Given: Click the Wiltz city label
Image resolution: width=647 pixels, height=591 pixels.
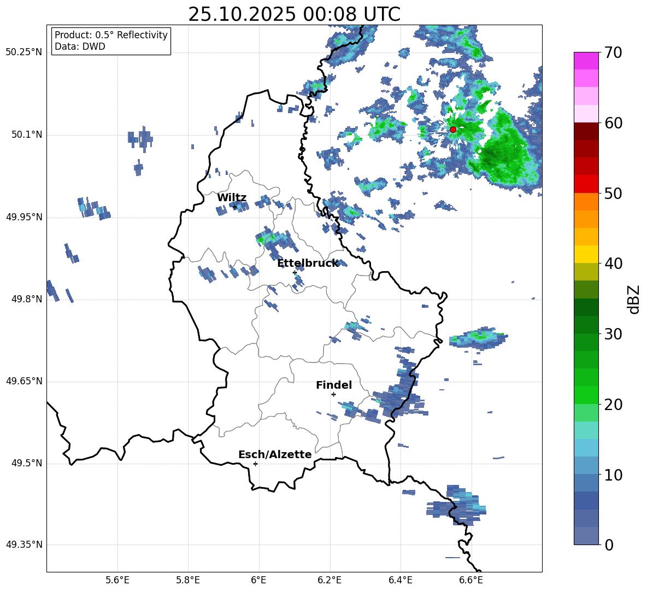Looking at the screenshot, I should tap(232, 198).
